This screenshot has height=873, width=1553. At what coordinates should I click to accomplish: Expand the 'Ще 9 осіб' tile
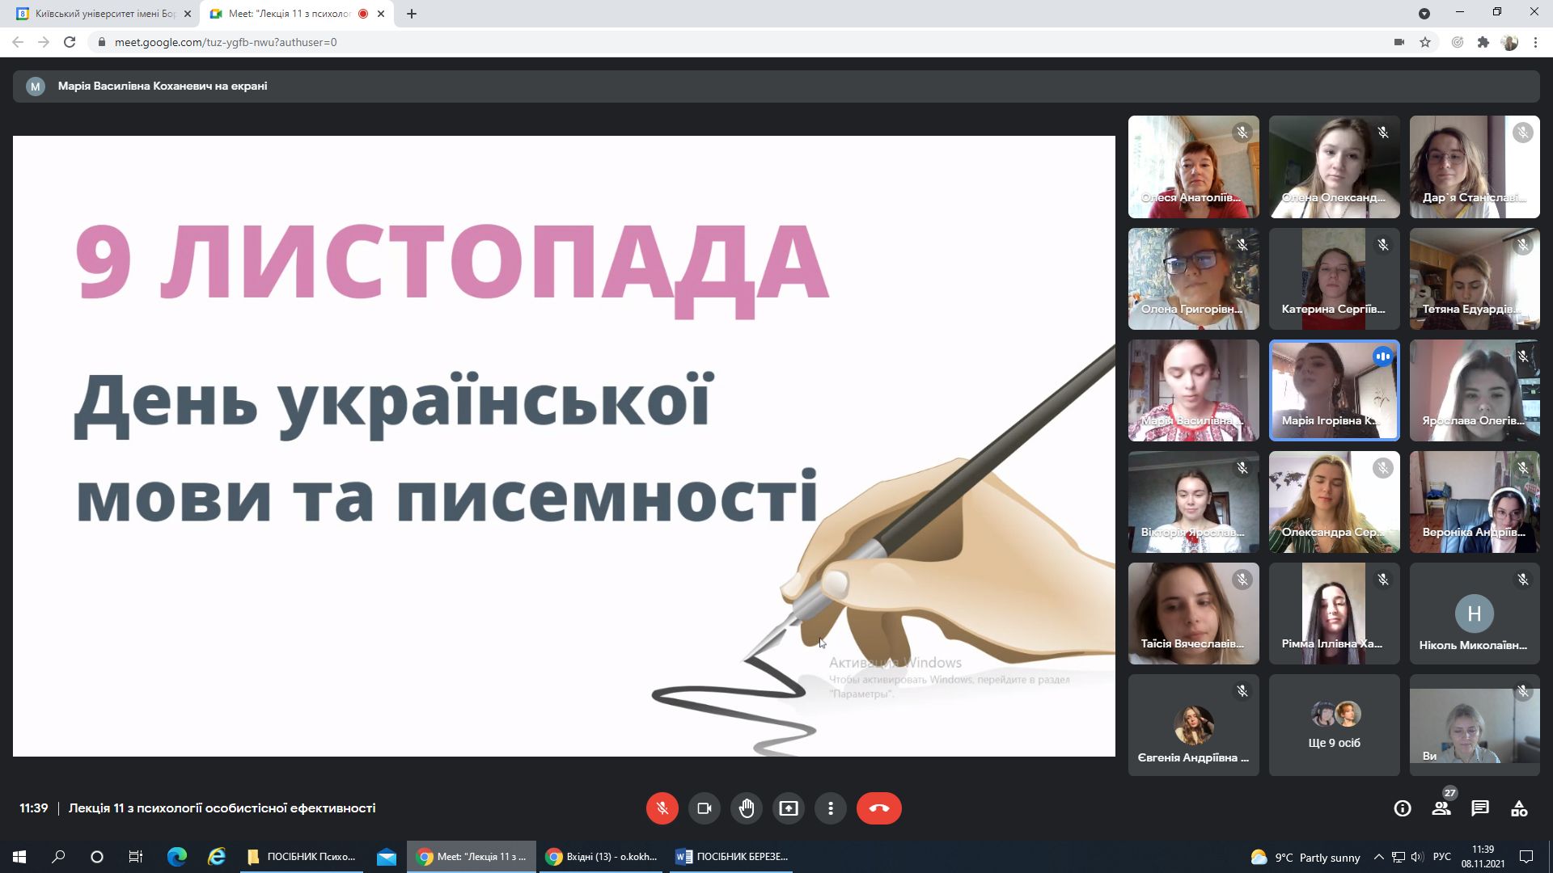coord(1334,725)
